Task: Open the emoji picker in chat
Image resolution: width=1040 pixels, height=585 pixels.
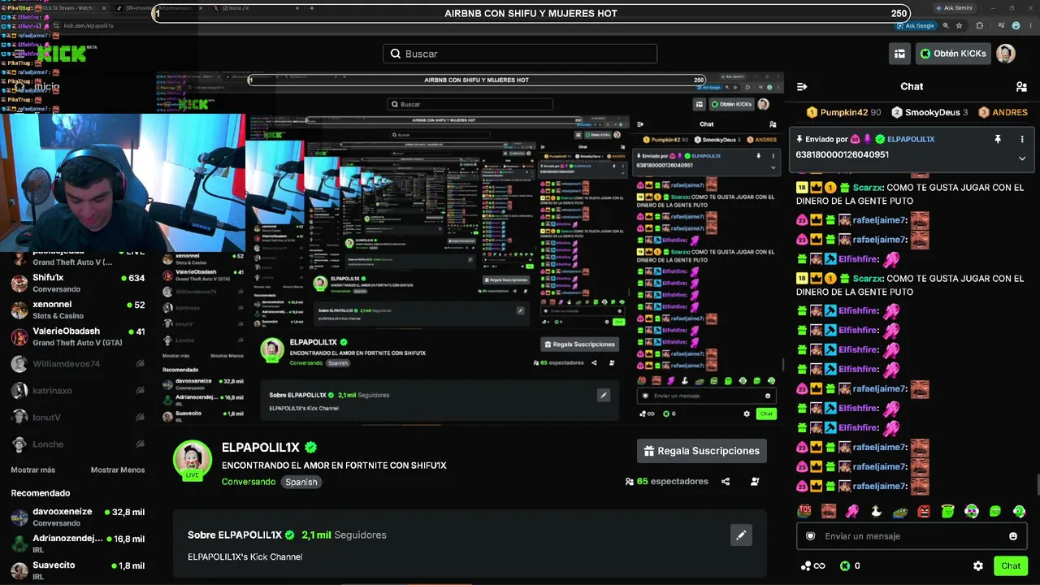Action: (x=1013, y=536)
